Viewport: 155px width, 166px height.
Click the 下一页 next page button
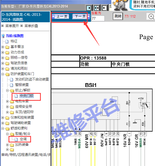pyautogui.click(x=81, y=16)
